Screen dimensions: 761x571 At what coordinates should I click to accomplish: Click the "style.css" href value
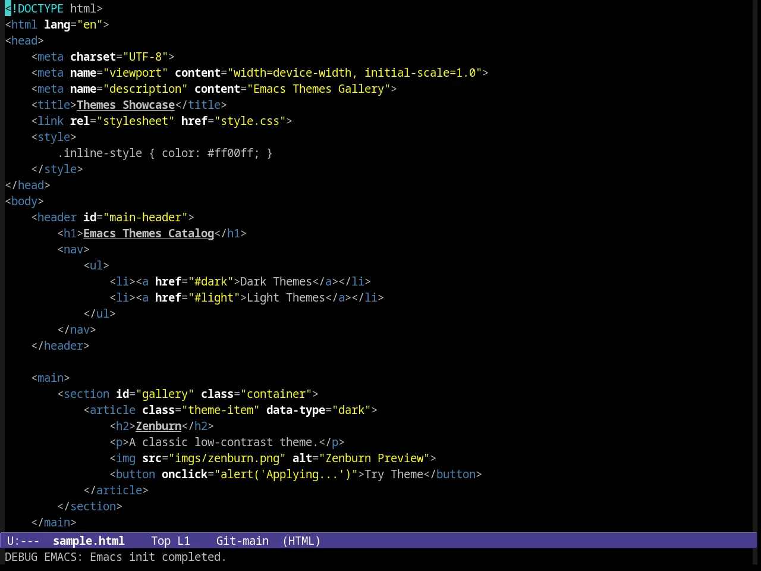coord(250,121)
